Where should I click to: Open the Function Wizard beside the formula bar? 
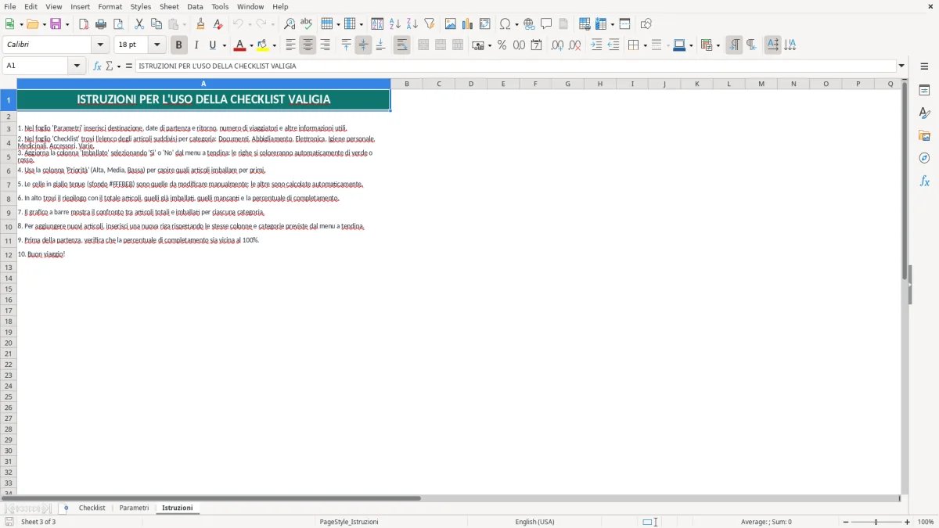pyautogui.click(x=97, y=66)
